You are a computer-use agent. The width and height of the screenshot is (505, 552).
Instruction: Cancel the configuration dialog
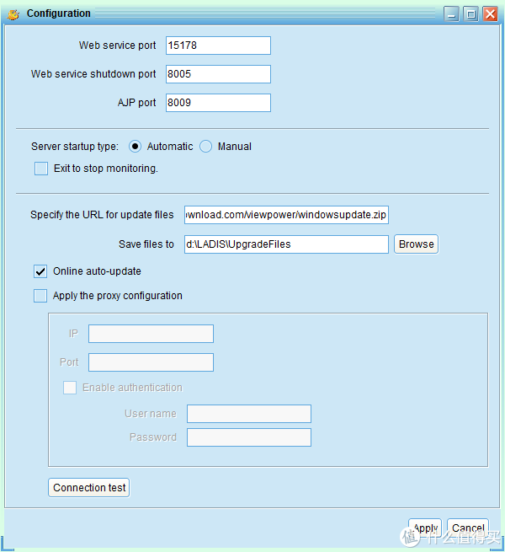468,528
